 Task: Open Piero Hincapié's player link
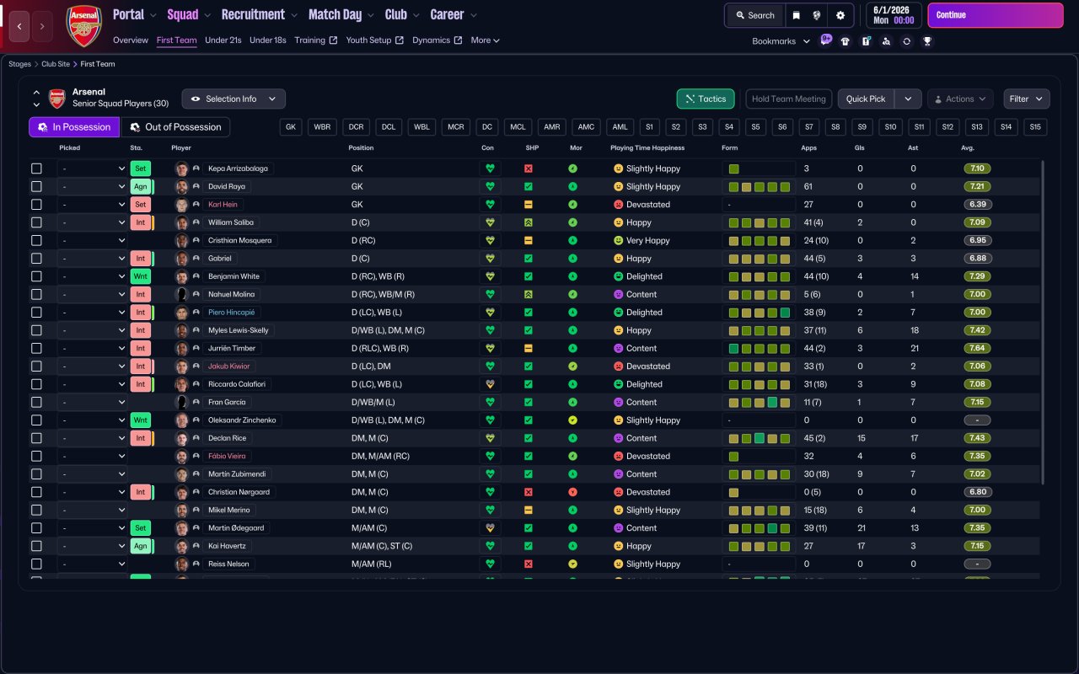[231, 313]
